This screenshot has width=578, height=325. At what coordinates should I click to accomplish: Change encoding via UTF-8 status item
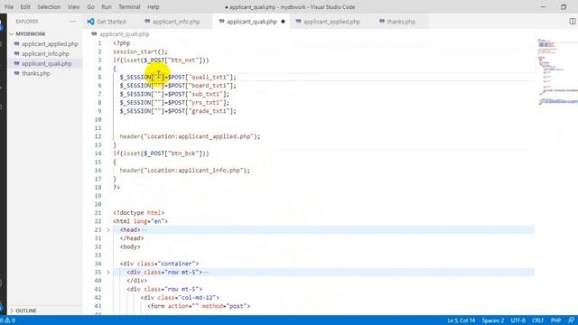[517, 320]
